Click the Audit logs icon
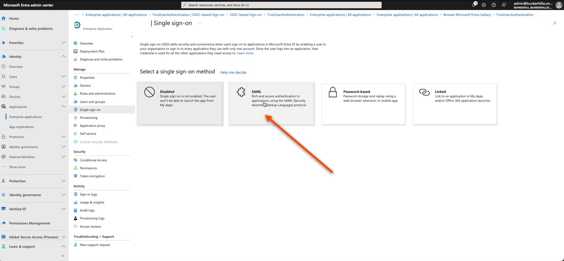Screen dimensions: 564x261 pyautogui.click(x=75, y=210)
